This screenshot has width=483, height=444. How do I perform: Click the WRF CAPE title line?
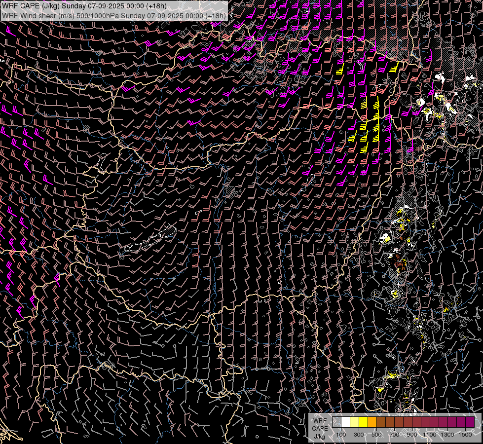click(84, 6)
